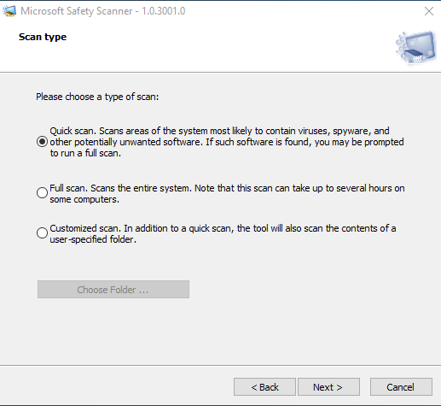Click 'user-specified folder' text under Customized scan

click(x=93, y=239)
